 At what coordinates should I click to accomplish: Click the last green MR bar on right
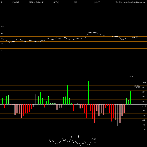[x=131, y=98]
